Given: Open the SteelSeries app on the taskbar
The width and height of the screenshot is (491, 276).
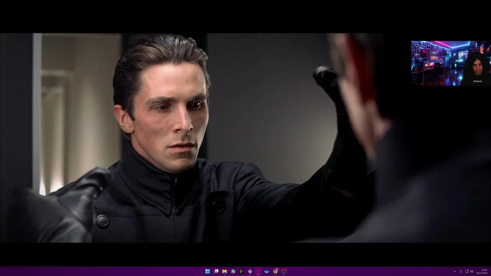Looking at the screenshot, I should click(250, 271).
